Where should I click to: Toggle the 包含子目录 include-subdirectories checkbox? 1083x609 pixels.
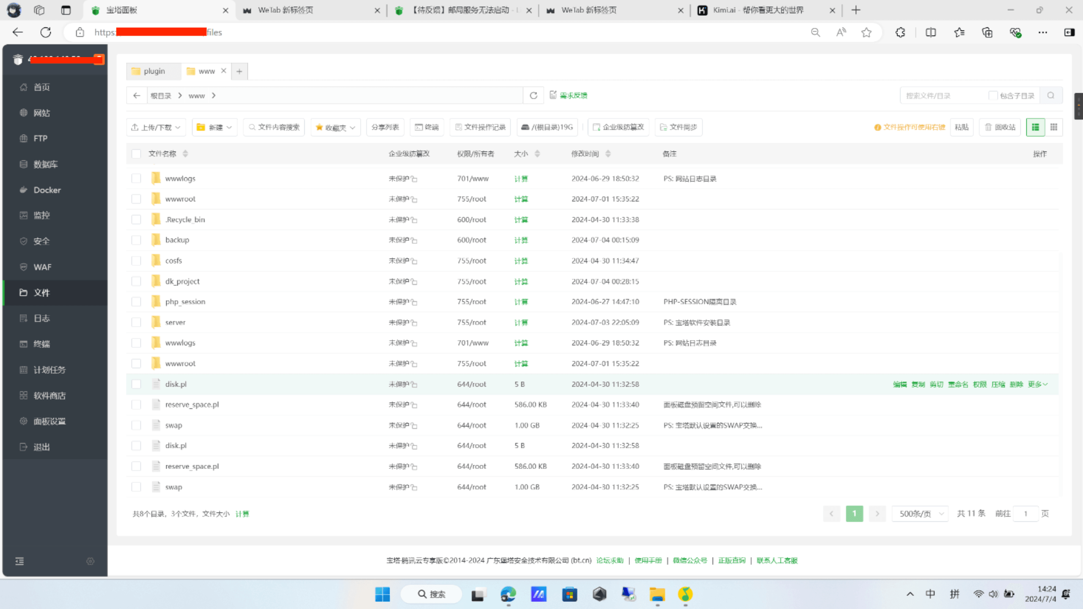point(993,96)
